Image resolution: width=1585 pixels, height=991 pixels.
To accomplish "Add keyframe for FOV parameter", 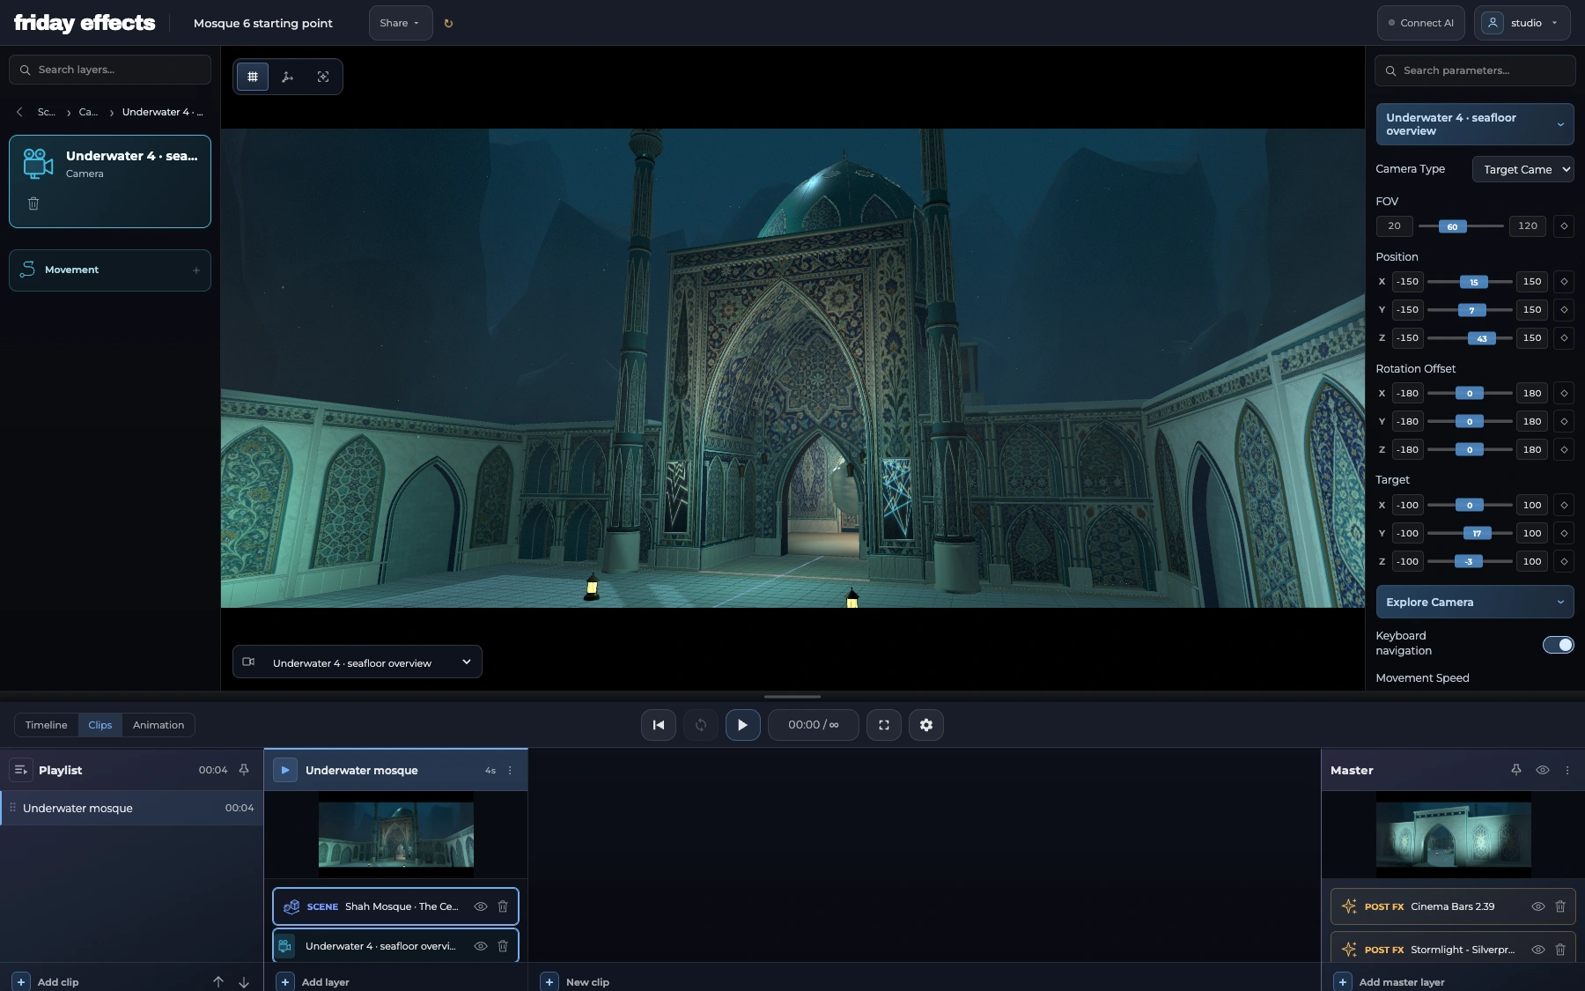I will point(1564,226).
